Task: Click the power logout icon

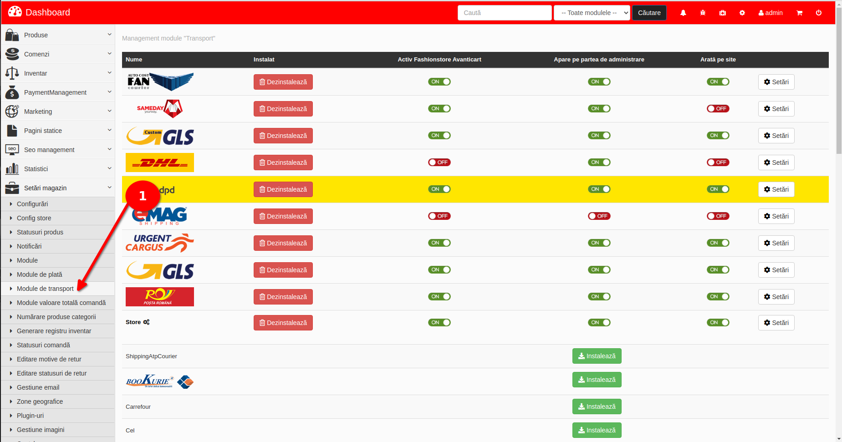Action: [x=819, y=13]
